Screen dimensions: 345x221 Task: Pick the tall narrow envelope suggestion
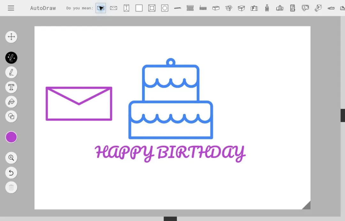tap(126, 8)
